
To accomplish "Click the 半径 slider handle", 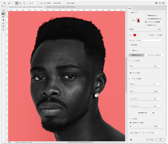I will point(131,69).
